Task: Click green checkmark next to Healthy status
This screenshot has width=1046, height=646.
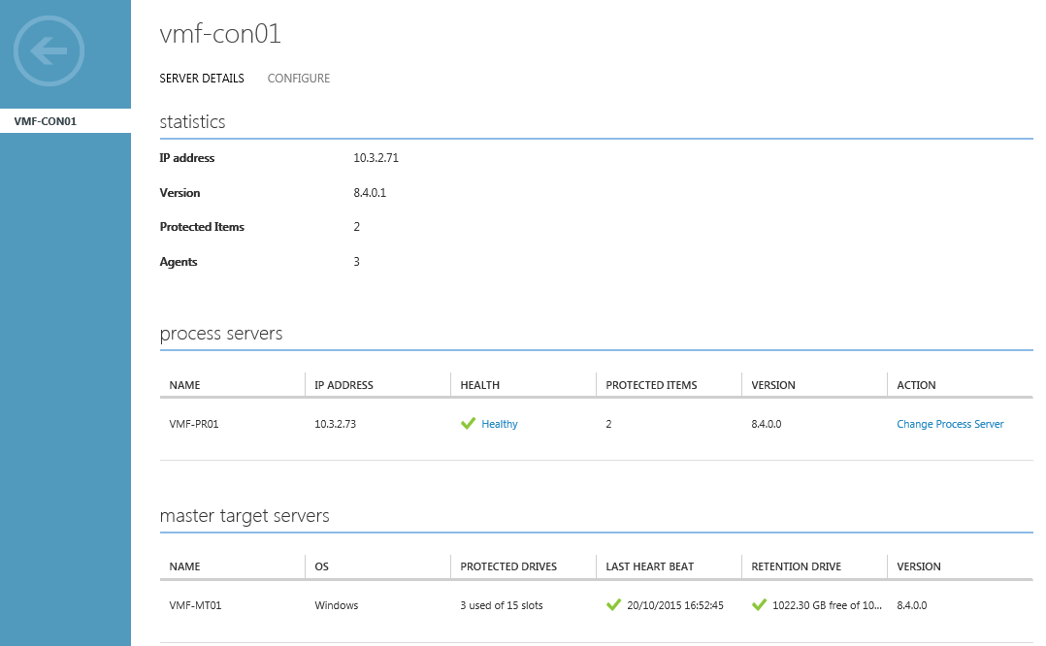Action: tap(468, 424)
